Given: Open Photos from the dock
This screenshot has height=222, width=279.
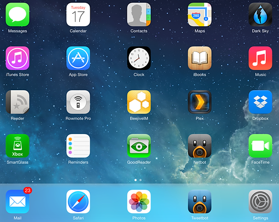Looking at the screenshot, I should [139, 202].
